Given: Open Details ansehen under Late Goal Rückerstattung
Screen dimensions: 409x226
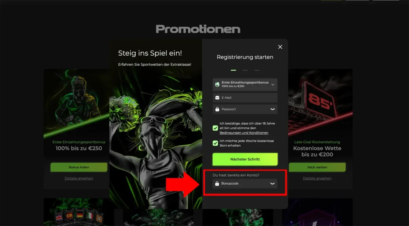Looking at the screenshot, I should (317, 178).
